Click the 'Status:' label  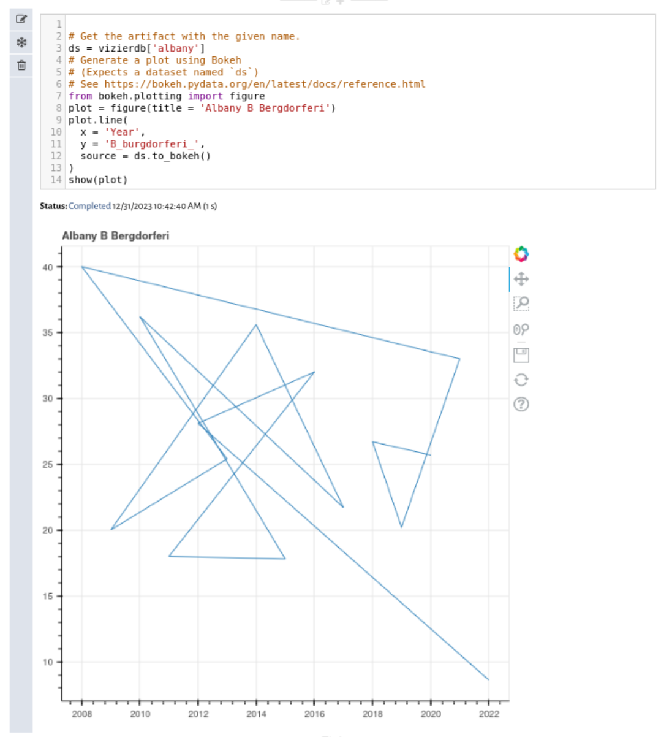53,206
